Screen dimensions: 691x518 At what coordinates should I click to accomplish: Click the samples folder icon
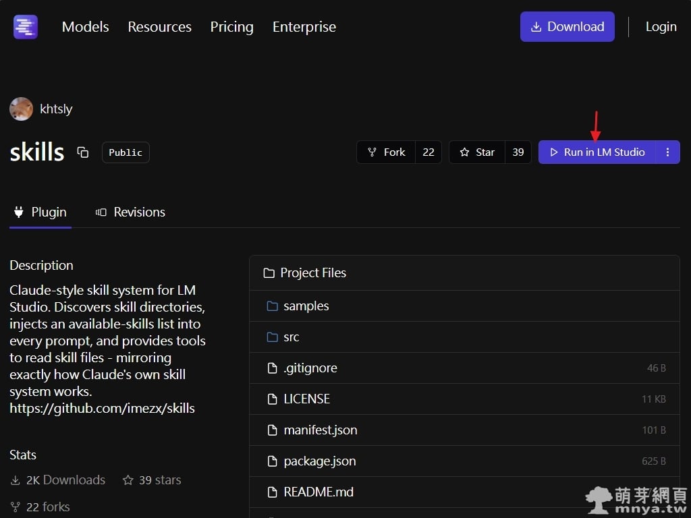(273, 306)
